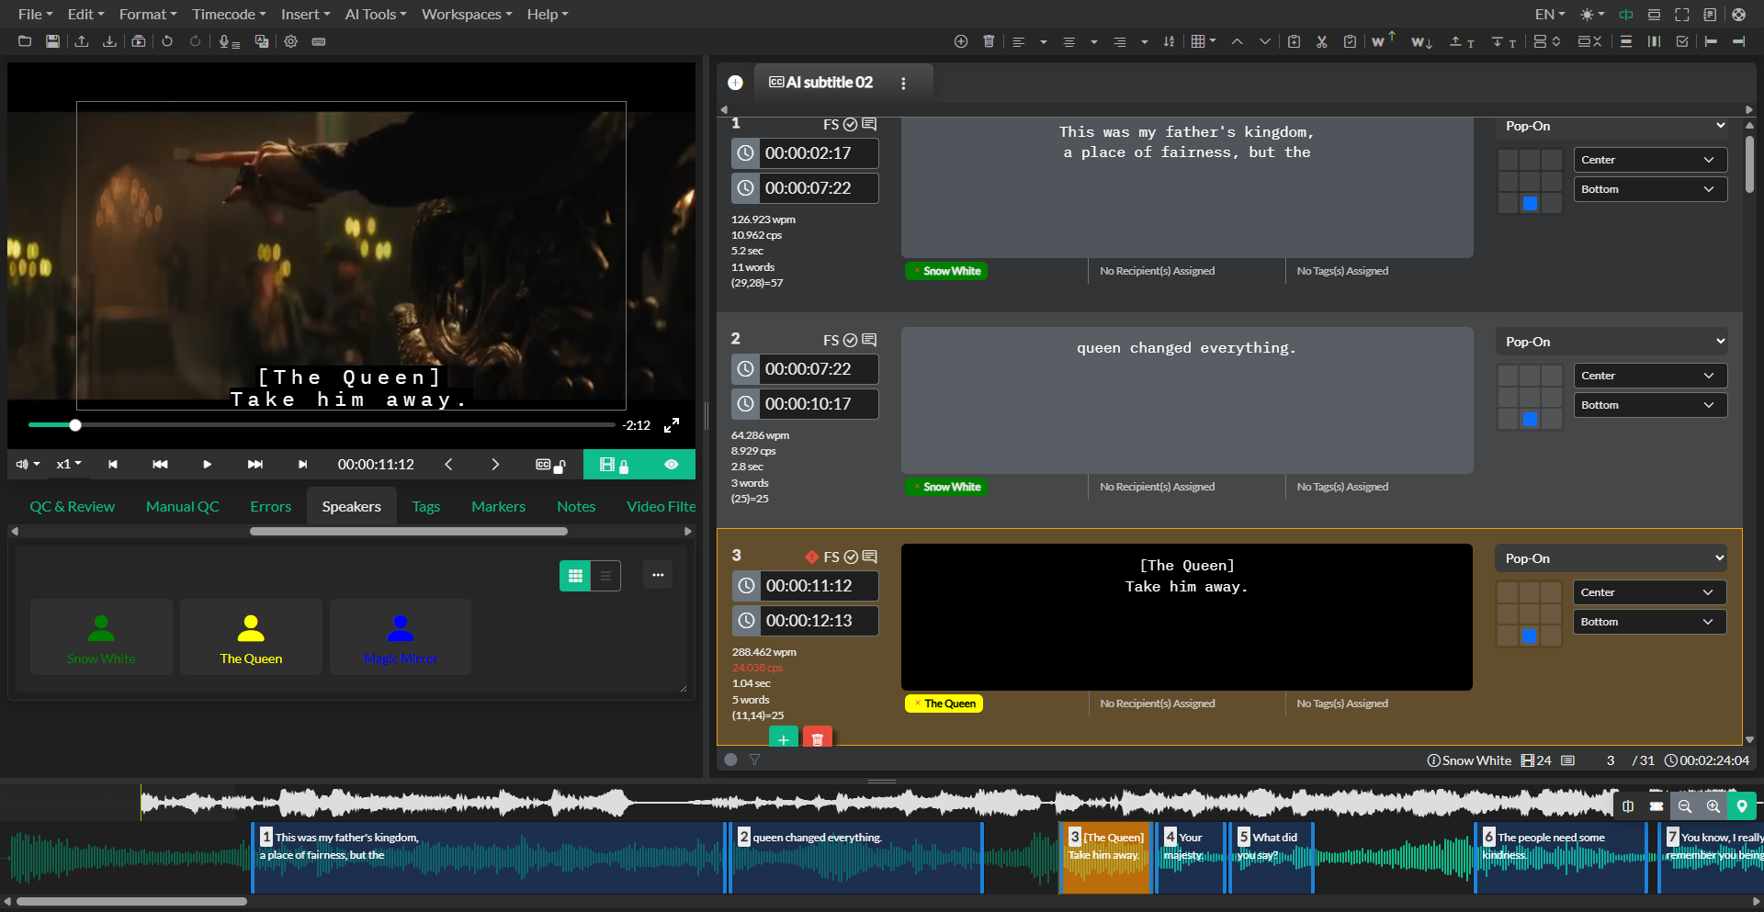
Task: Select The Queen speaker card
Action: point(251,637)
